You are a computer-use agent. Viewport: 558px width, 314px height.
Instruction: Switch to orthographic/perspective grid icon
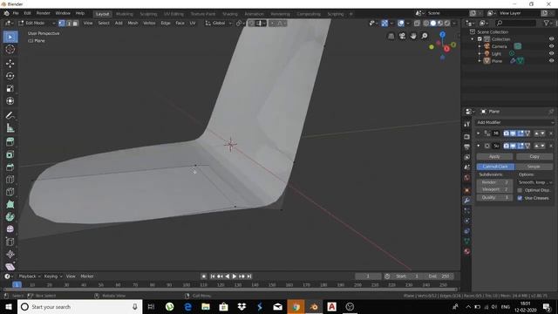[391, 36]
